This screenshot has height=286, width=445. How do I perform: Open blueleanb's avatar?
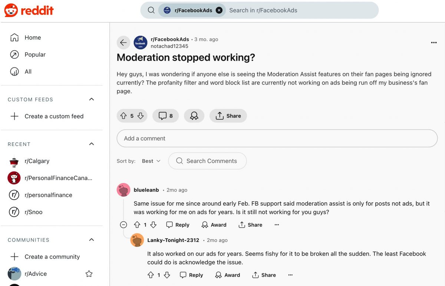click(123, 190)
